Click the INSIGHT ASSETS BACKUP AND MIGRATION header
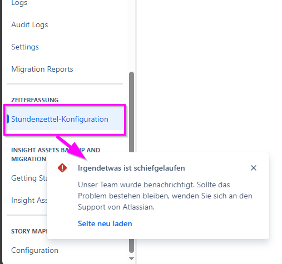282x264 pixels. [x=56, y=155]
